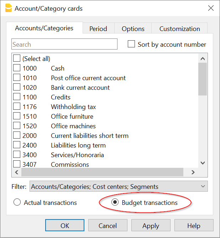Click the 'Services/Honoraria' row text
The width and height of the screenshot is (220, 238).
click(x=77, y=155)
